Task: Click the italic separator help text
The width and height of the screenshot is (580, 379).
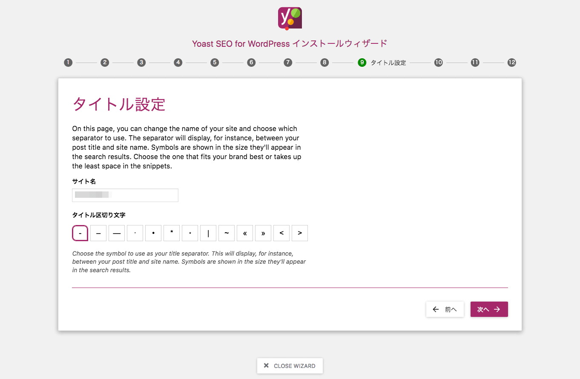Action: coord(189,262)
